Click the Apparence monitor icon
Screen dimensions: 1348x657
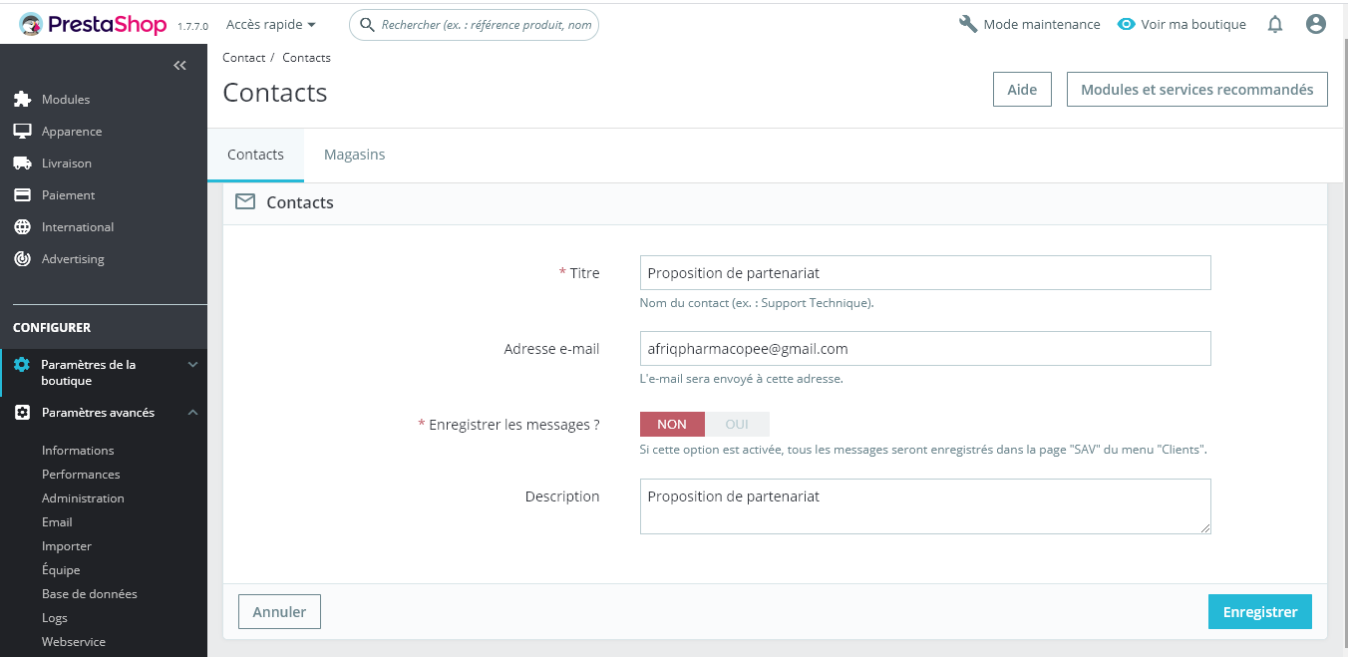point(22,132)
